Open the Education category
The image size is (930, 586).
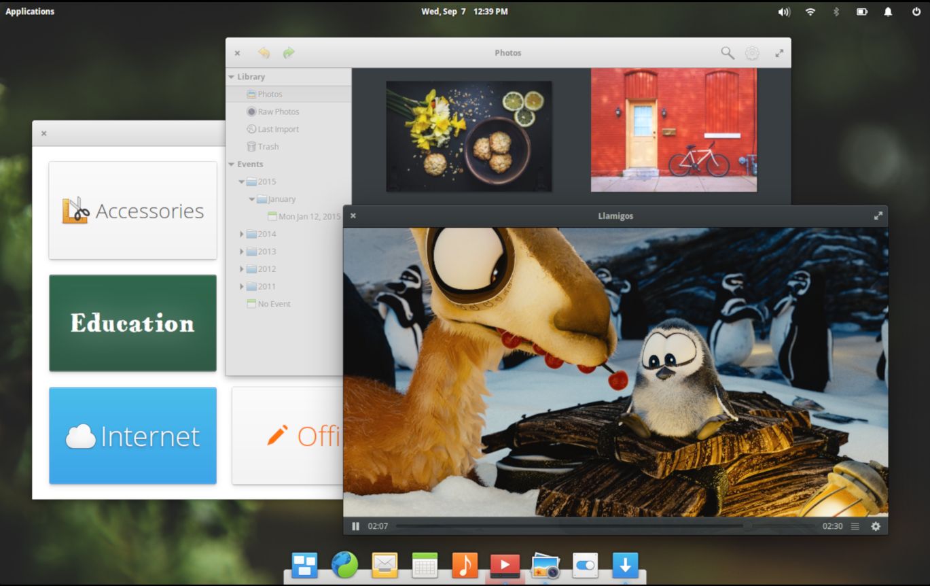coord(132,323)
